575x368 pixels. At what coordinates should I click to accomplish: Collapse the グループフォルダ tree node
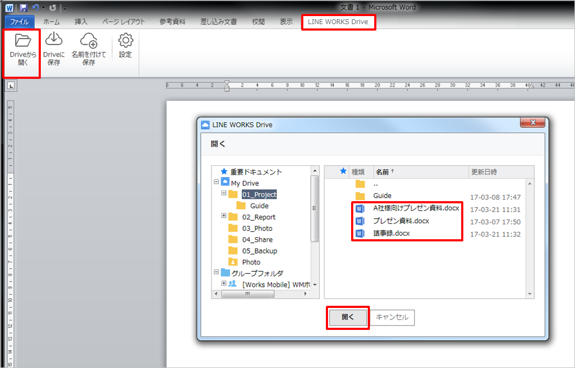[x=216, y=273]
